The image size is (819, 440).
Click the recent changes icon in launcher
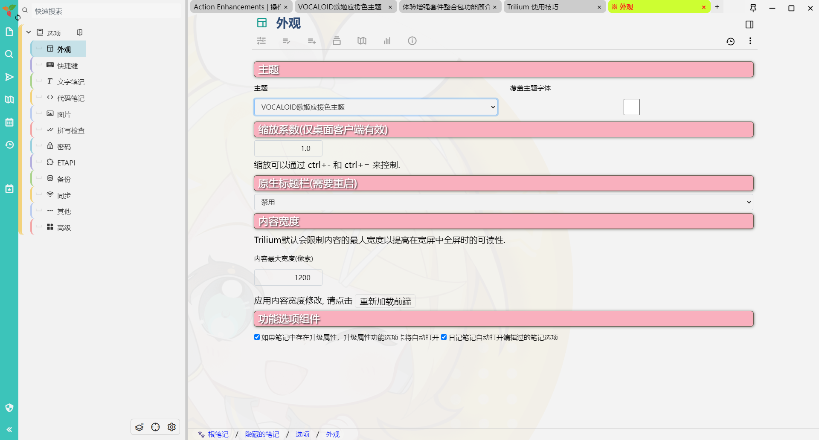[x=9, y=145]
